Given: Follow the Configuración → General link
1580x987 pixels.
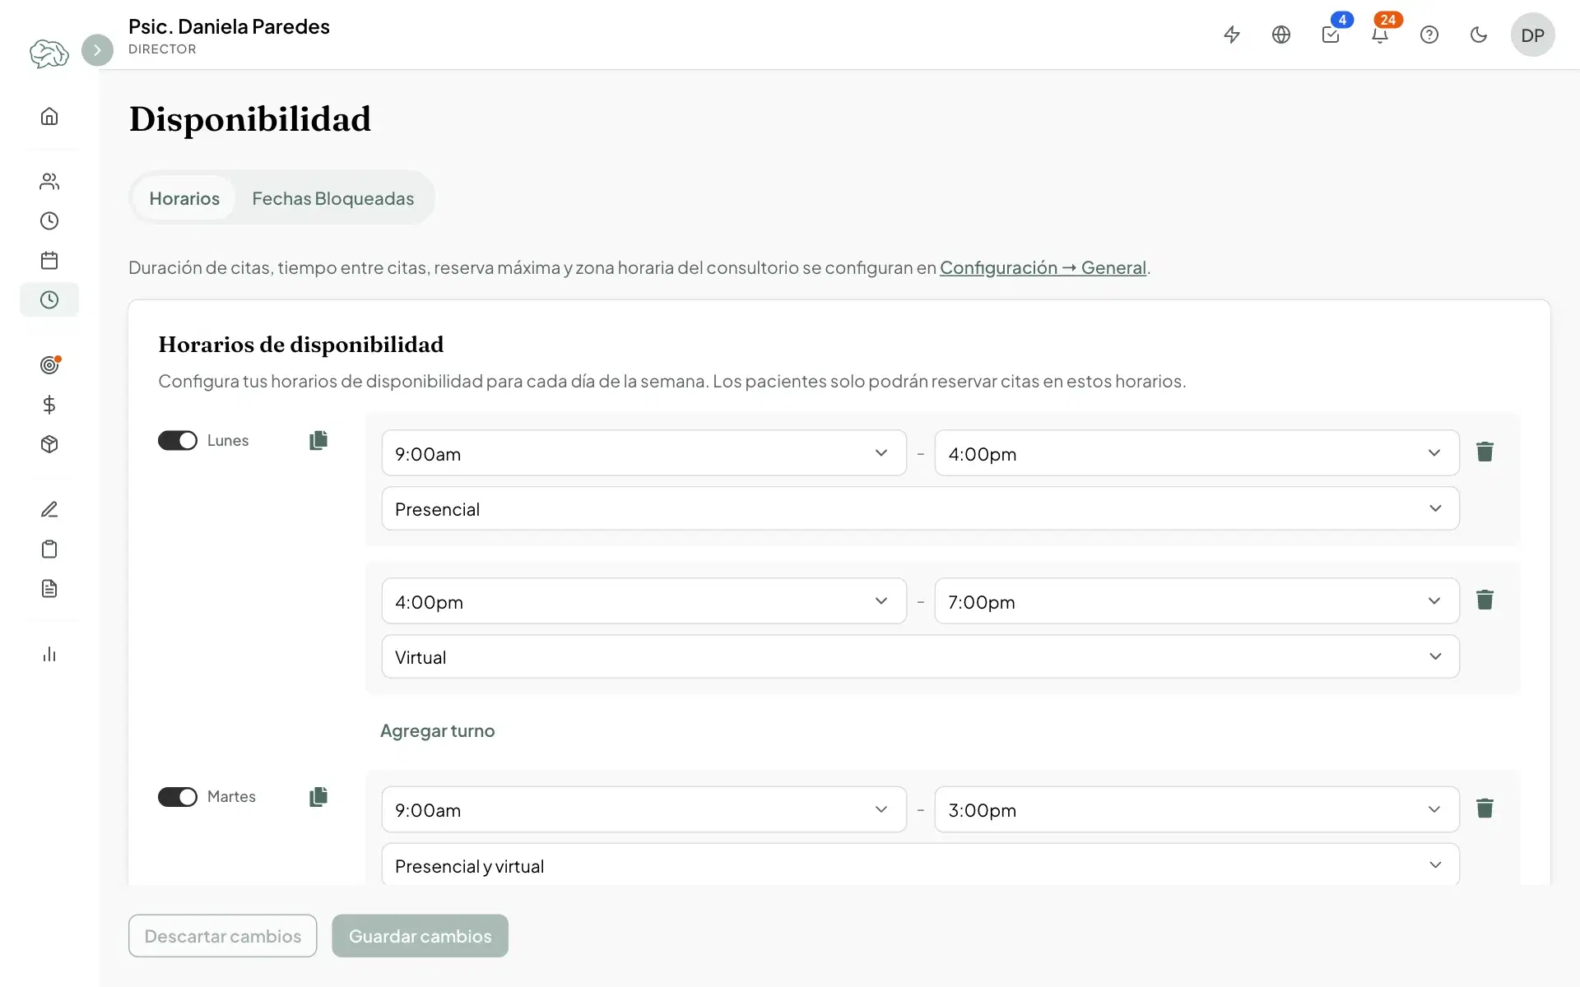Looking at the screenshot, I should pyautogui.click(x=1043, y=267).
